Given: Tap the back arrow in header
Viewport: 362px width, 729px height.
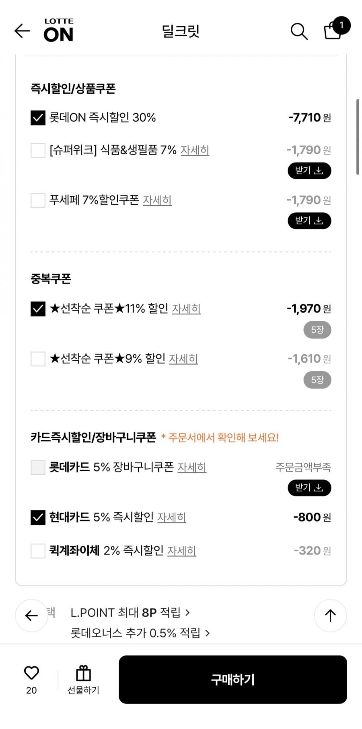Looking at the screenshot, I should pyautogui.click(x=22, y=31).
